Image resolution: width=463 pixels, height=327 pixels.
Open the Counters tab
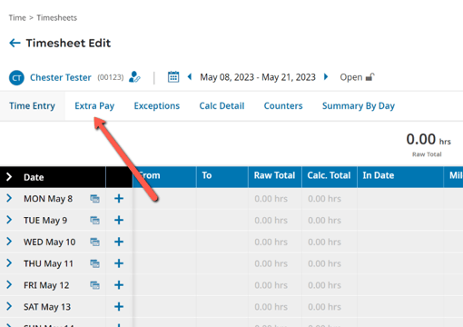283,106
